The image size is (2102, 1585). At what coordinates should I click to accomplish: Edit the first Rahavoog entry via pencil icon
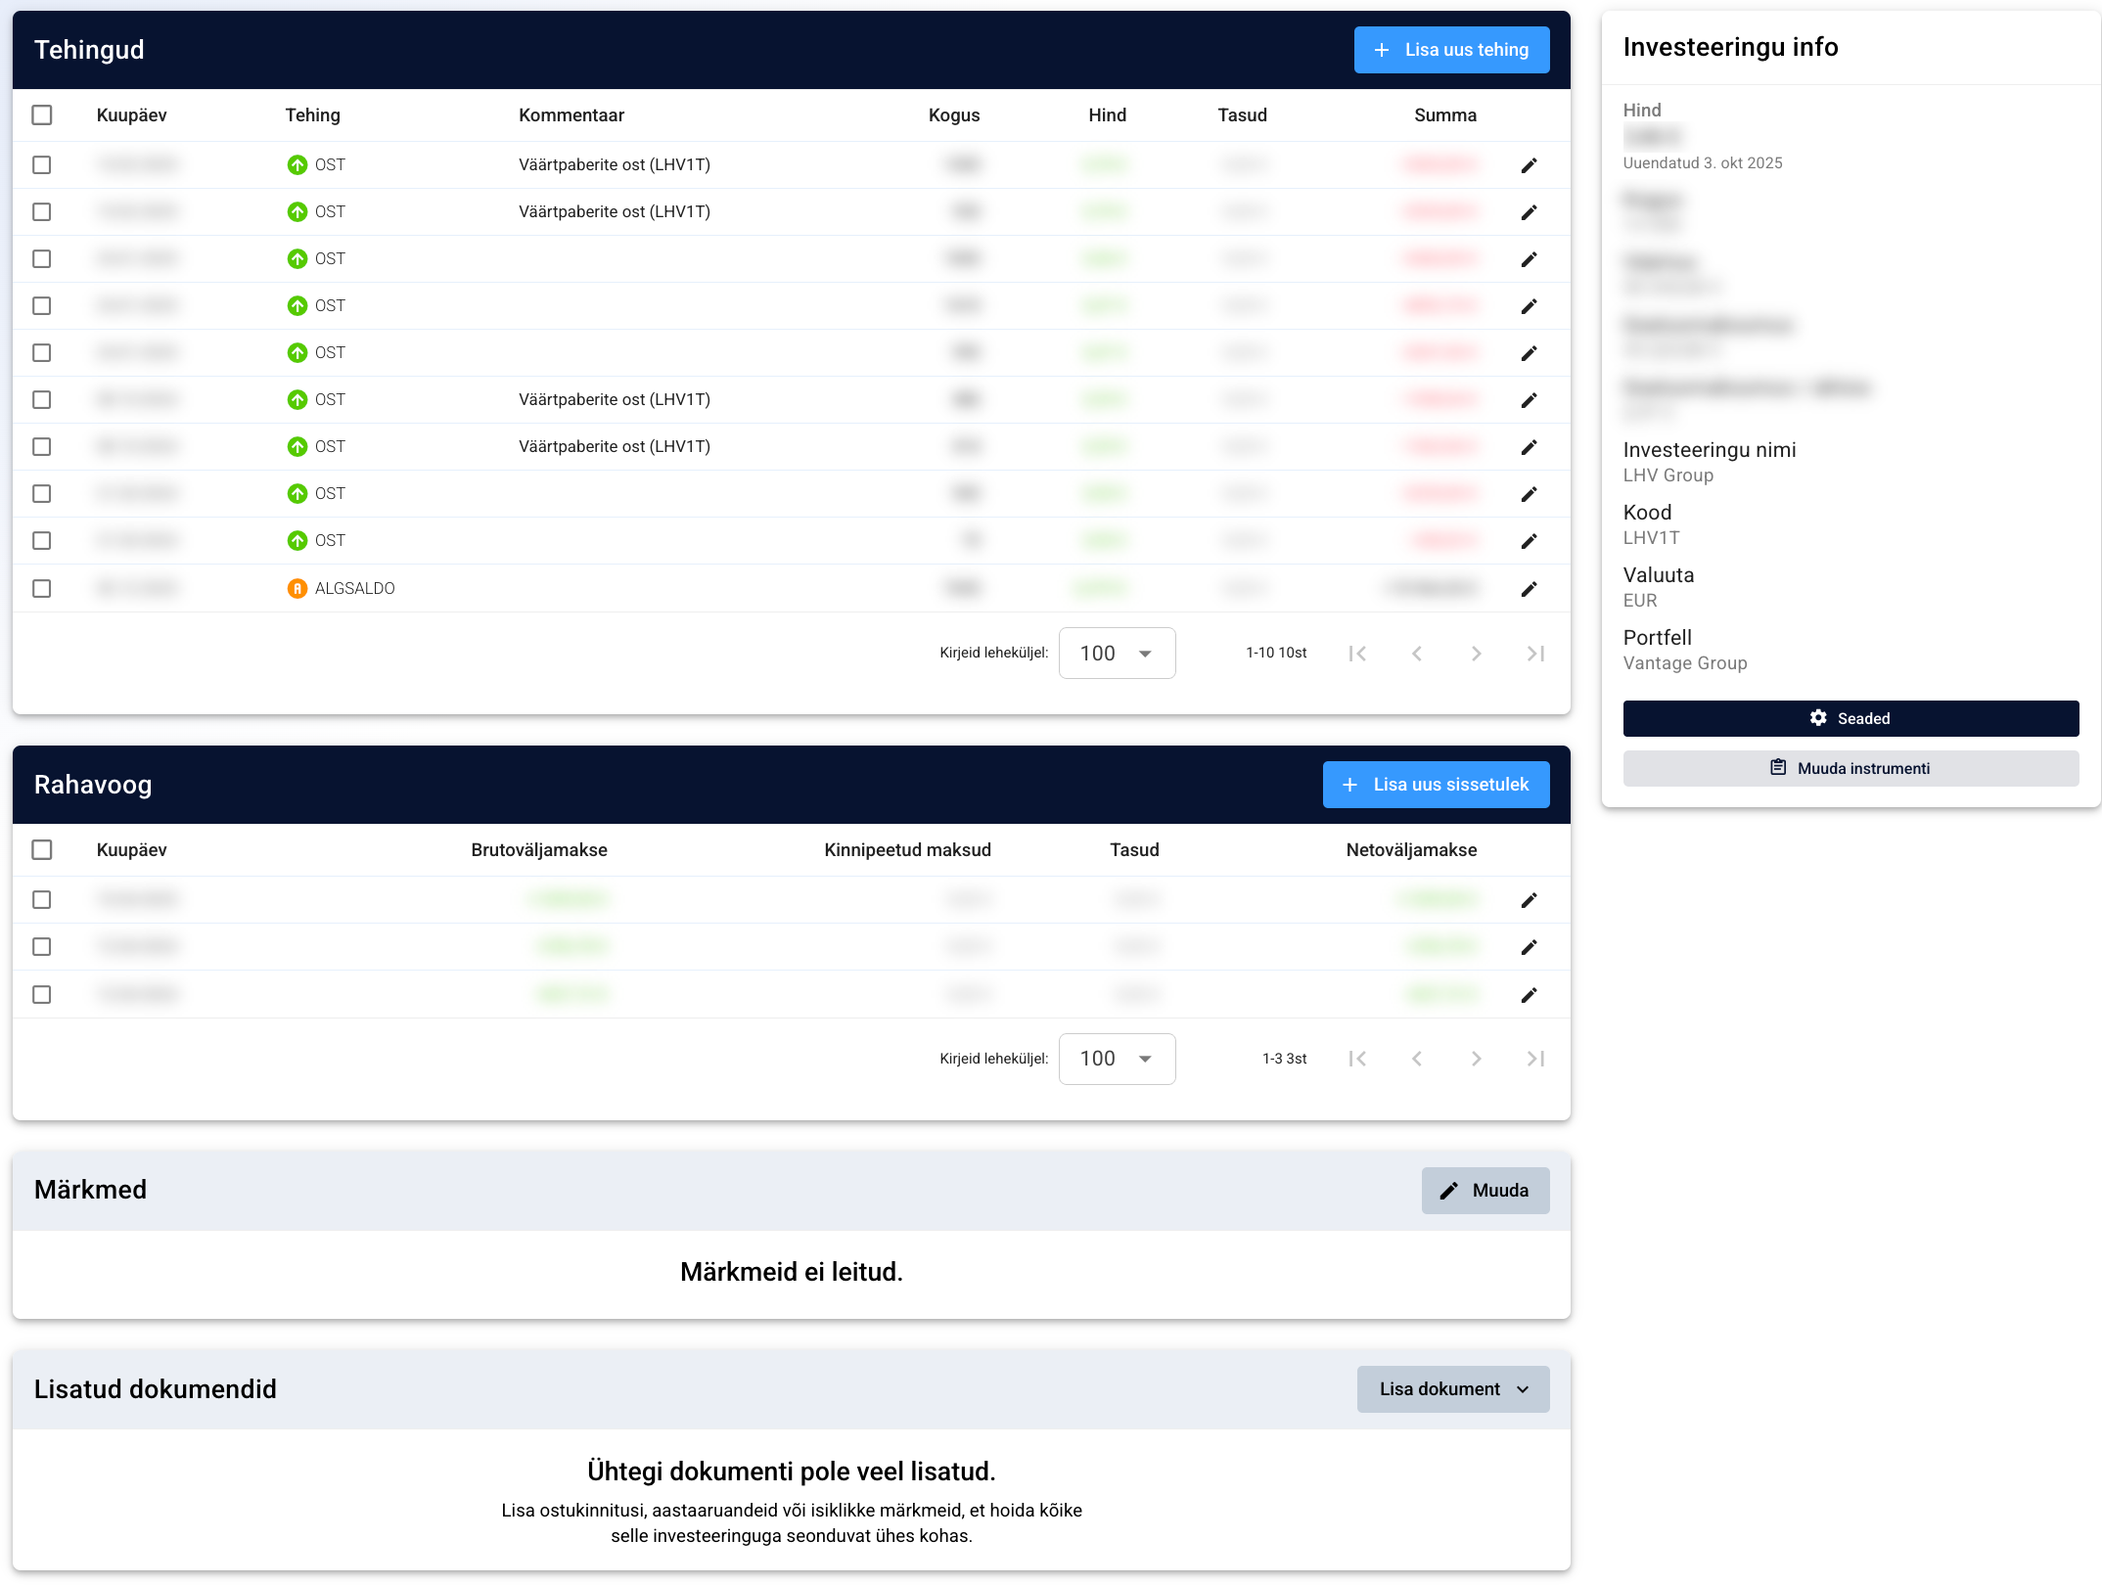(1529, 900)
